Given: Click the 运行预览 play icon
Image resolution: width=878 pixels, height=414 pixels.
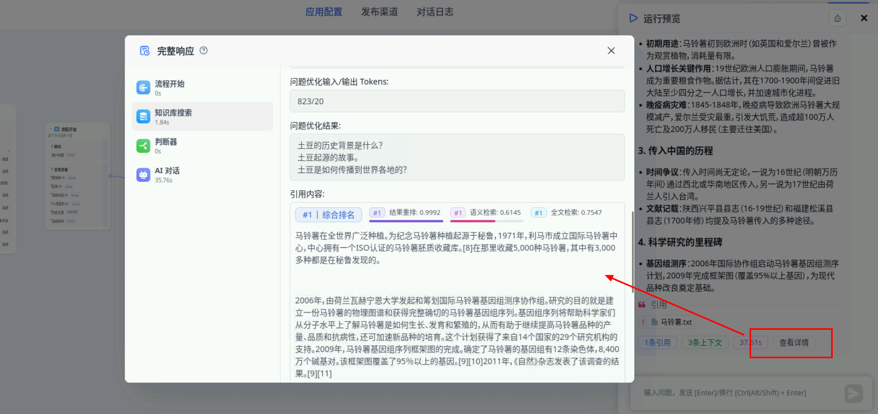Looking at the screenshot, I should tap(633, 18).
